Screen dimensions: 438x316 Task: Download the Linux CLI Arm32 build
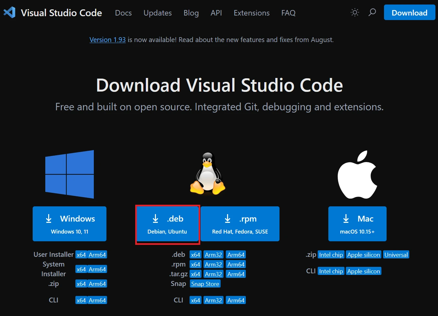click(214, 300)
